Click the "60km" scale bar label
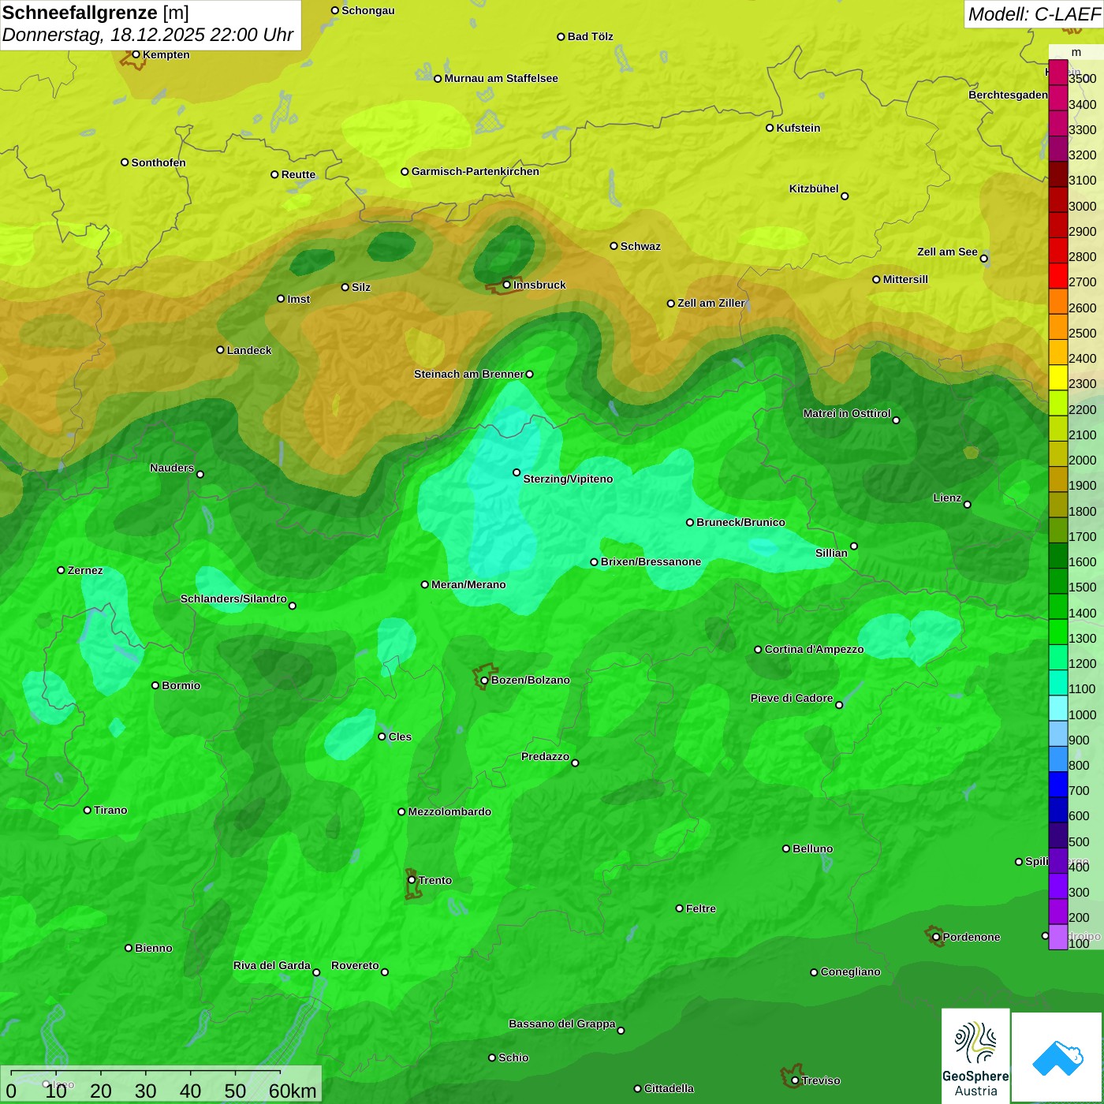1104x1104 pixels. (293, 1091)
